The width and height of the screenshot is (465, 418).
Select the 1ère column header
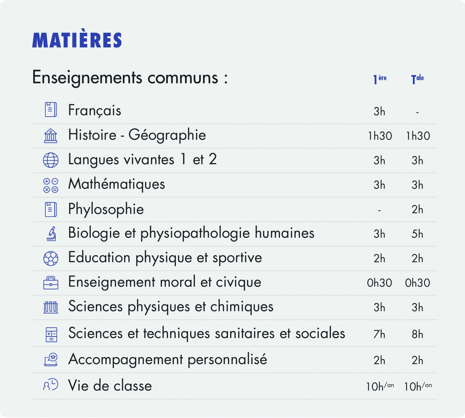point(380,79)
